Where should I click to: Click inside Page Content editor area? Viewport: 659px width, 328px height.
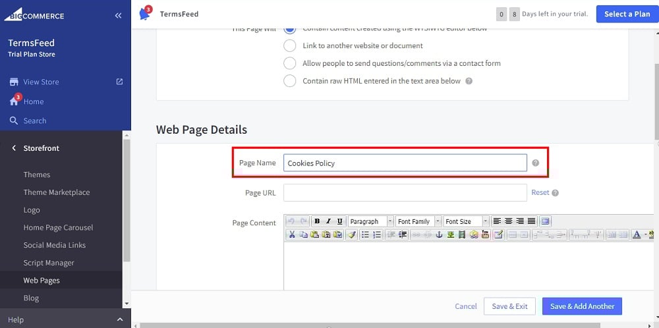(469, 265)
